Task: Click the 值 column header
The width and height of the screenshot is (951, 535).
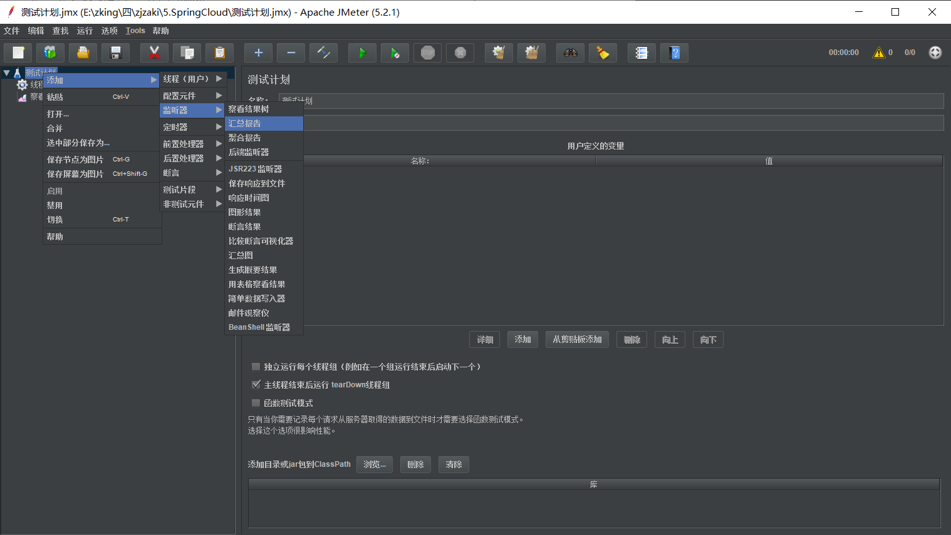Action: [769, 161]
